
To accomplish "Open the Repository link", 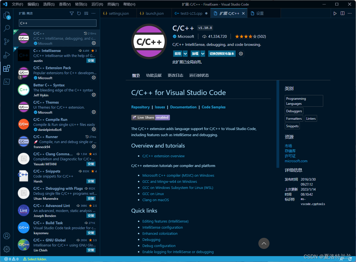I will pos(140,107).
